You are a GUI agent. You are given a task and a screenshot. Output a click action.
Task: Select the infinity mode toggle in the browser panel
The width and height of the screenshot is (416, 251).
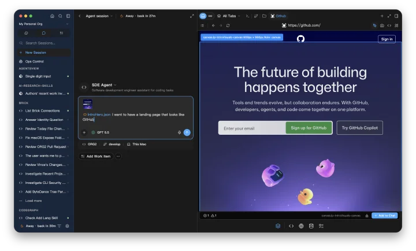(210, 16)
